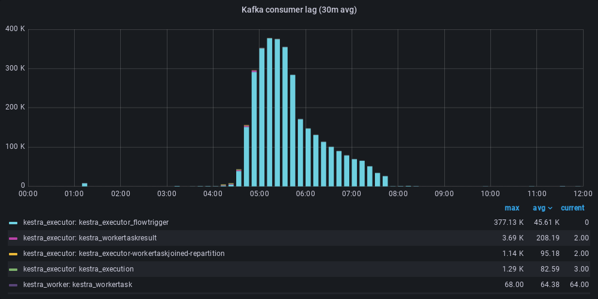Sort the legend by the max column
Viewport: 598px width, 299px height.
point(512,208)
